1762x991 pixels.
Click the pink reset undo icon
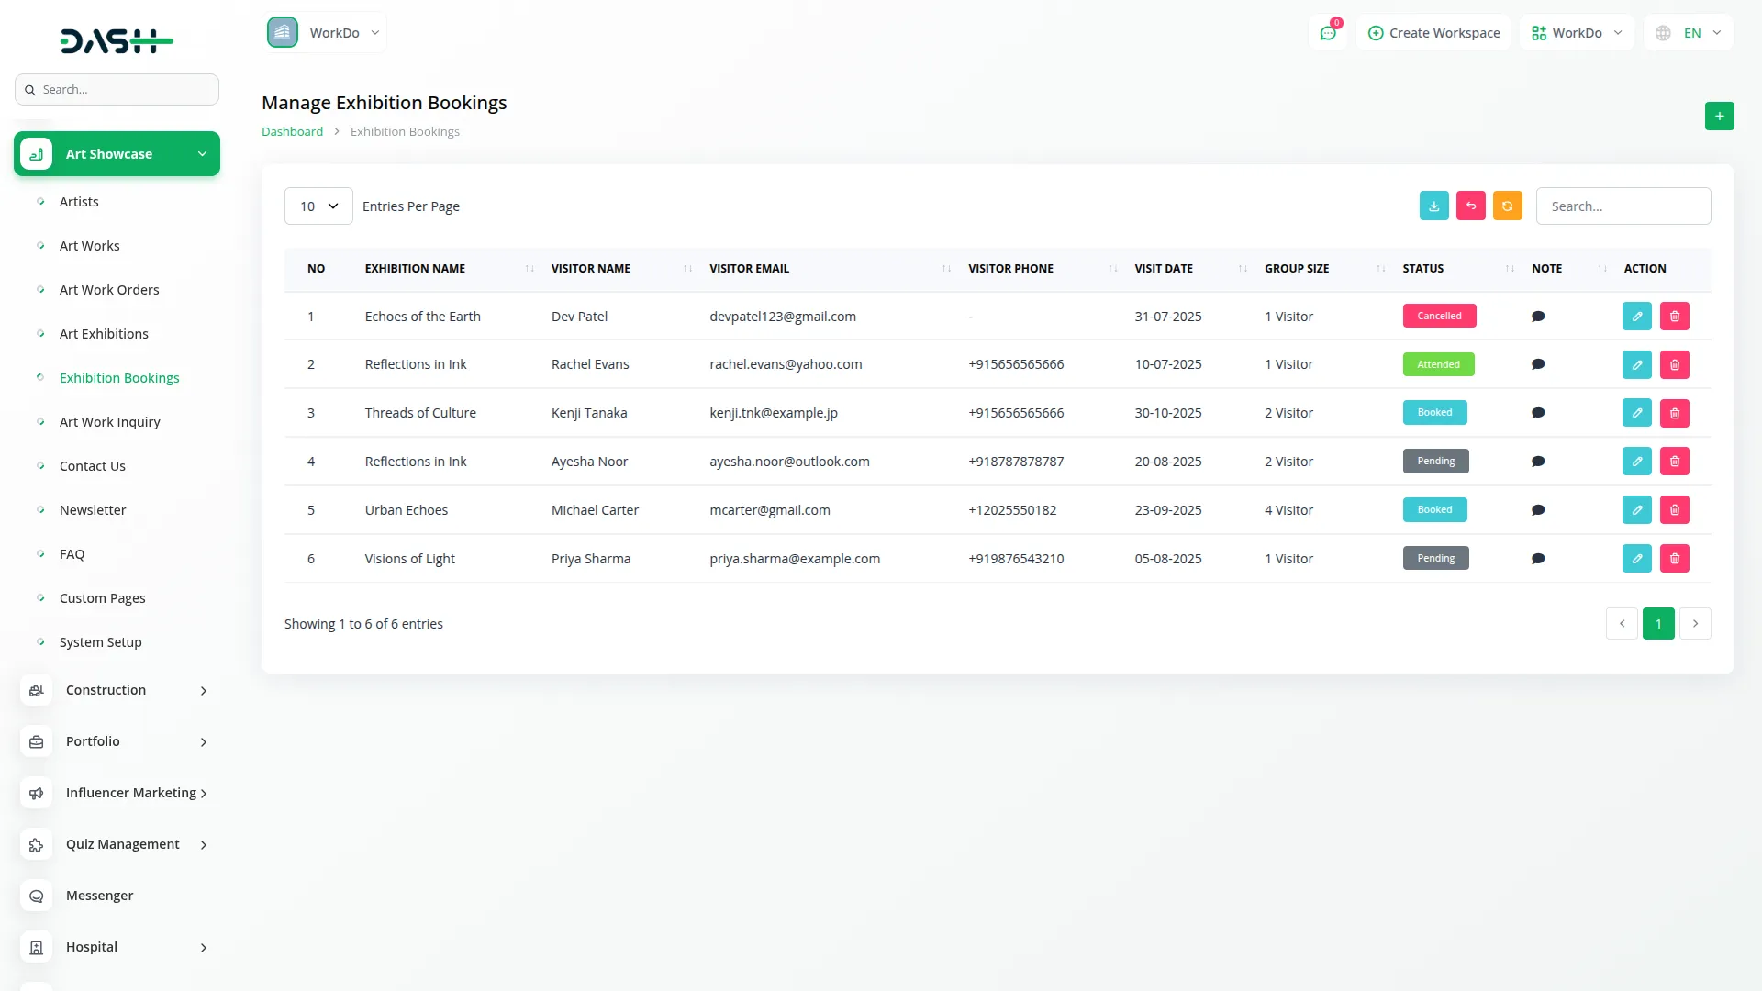pos(1470,206)
